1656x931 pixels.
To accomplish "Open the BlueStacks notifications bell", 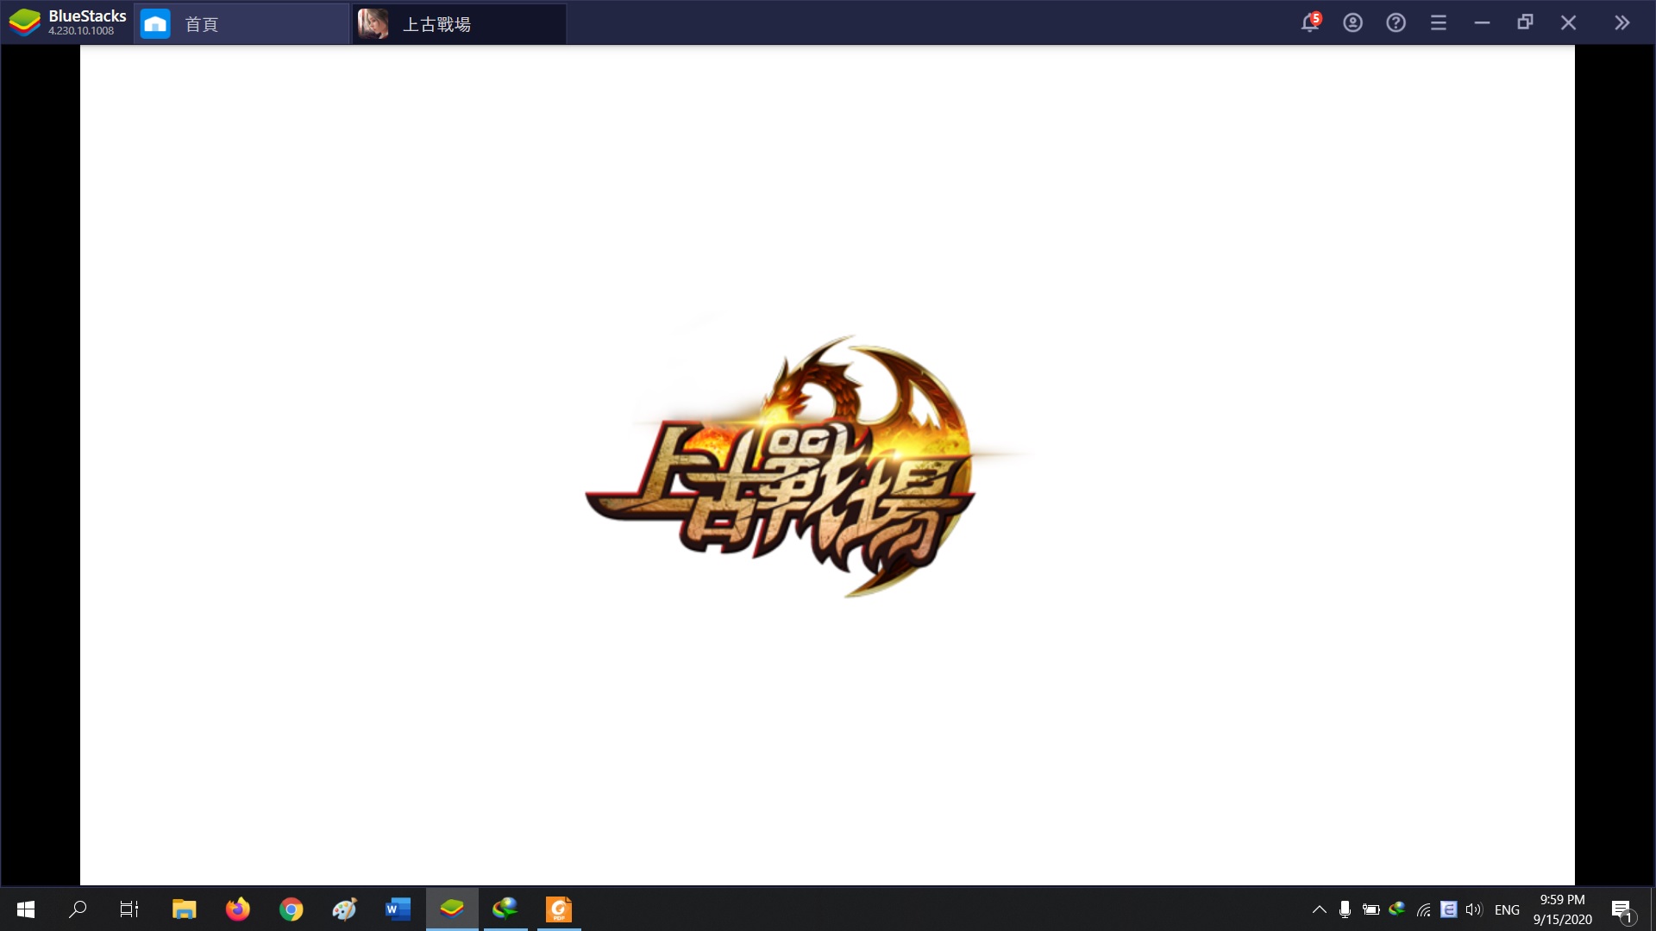I will point(1310,22).
